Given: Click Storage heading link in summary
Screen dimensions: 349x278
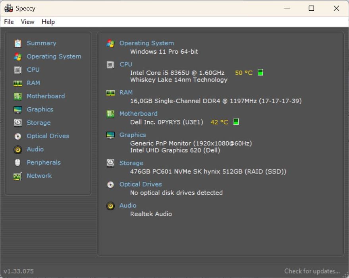Looking at the screenshot, I should 131,163.
